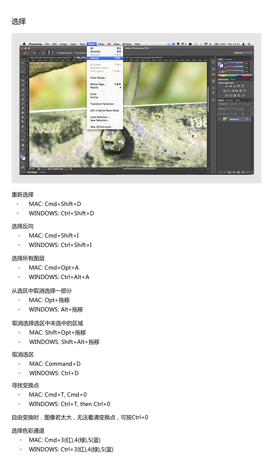Select the Type tool in toolbox

coord(23,131)
